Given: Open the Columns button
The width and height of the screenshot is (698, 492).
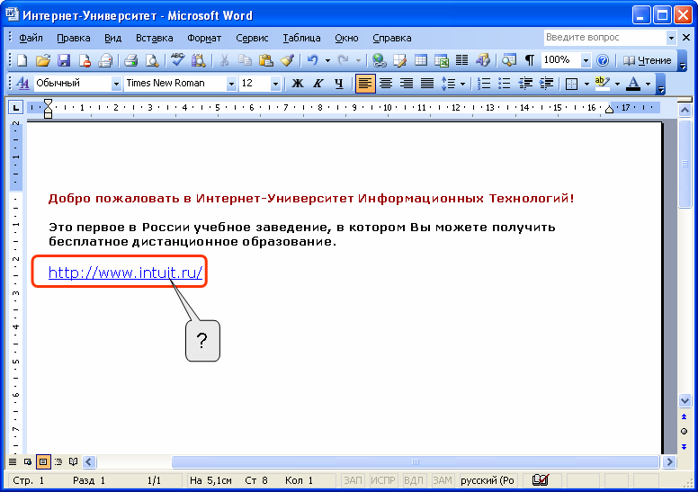Looking at the screenshot, I should (x=462, y=60).
